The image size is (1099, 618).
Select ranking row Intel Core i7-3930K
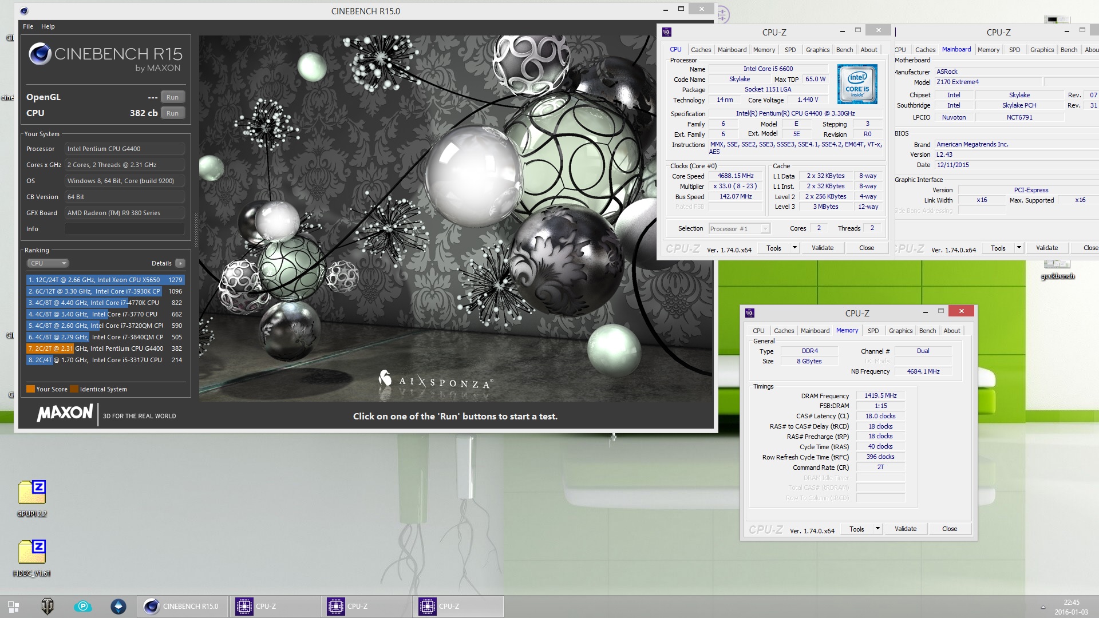click(x=105, y=291)
